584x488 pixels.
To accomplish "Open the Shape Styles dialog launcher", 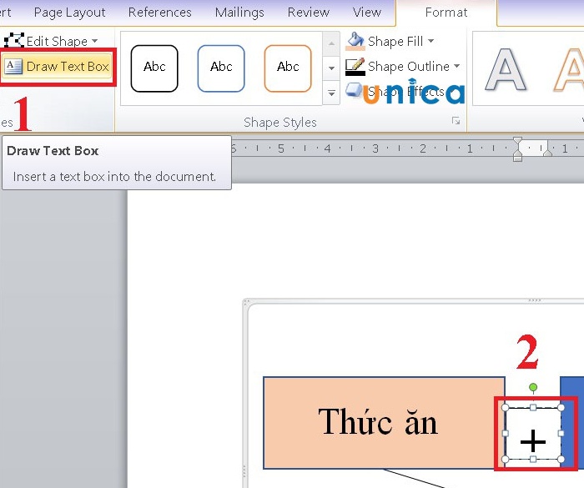I will click(x=456, y=122).
